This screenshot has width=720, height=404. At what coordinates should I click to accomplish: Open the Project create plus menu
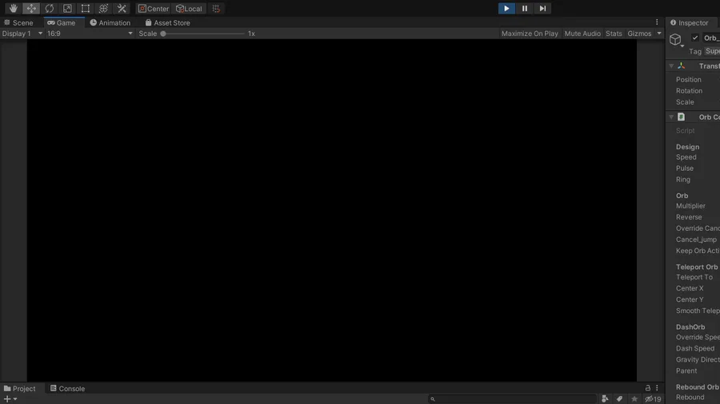click(10, 399)
